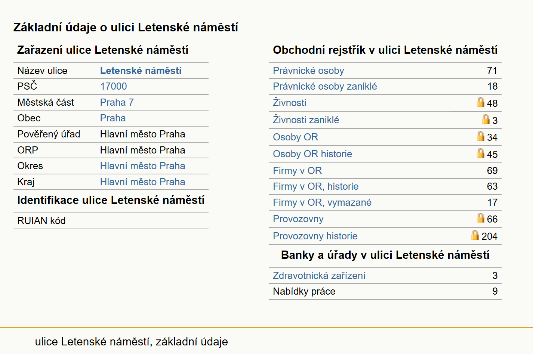Open the Zdravotnická zařízení link
Screen dimensions: 533x354
click(x=319, y=276)
